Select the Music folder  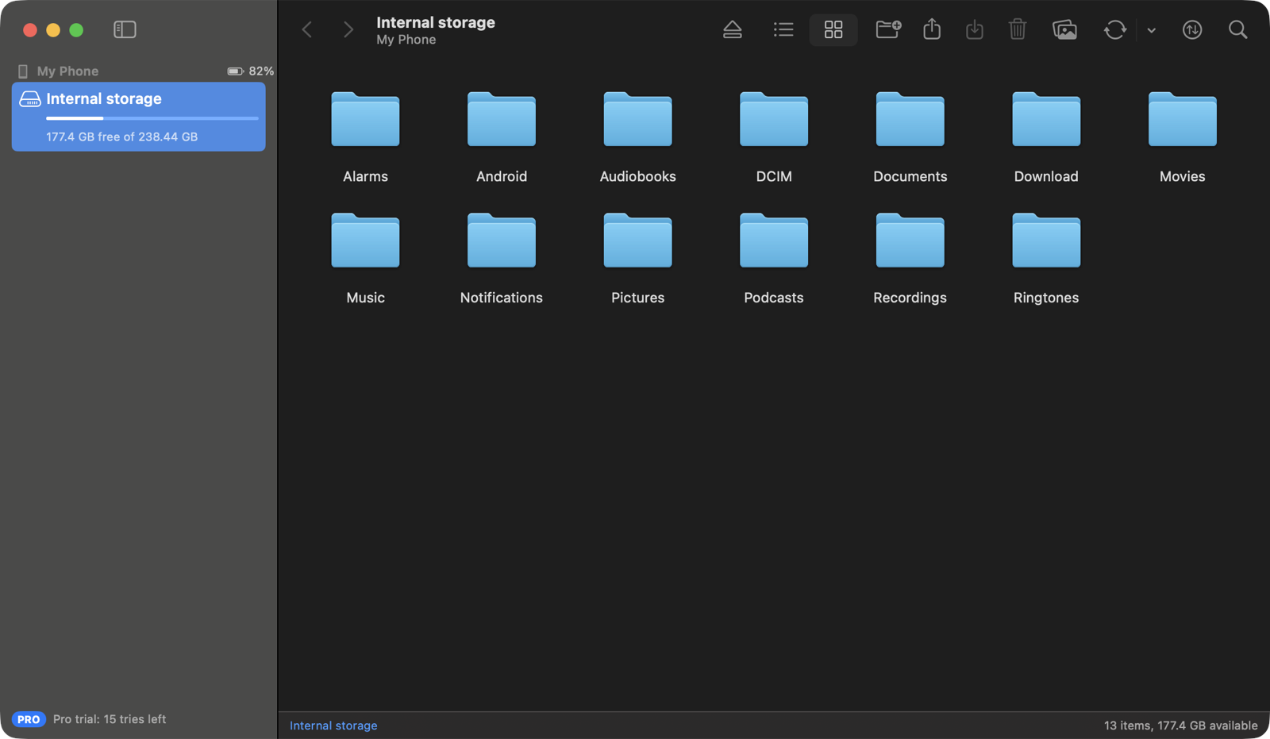tap(365, 259)
